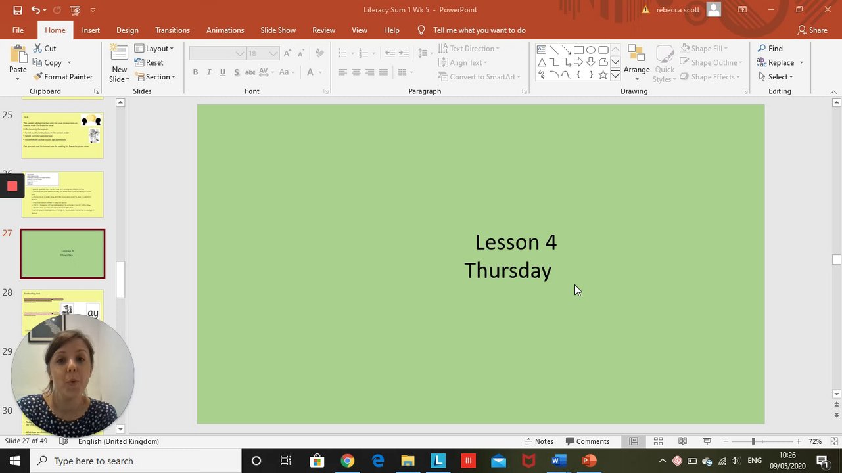Toggle Center text alignment
Screen dimensions: 842x473
[x=356, y=72]
